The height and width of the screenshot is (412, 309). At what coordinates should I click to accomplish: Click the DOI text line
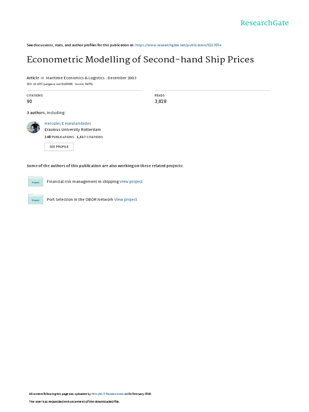tap(50, 84)
